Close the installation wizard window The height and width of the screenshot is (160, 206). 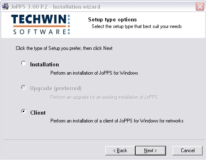tap(200, 6)
